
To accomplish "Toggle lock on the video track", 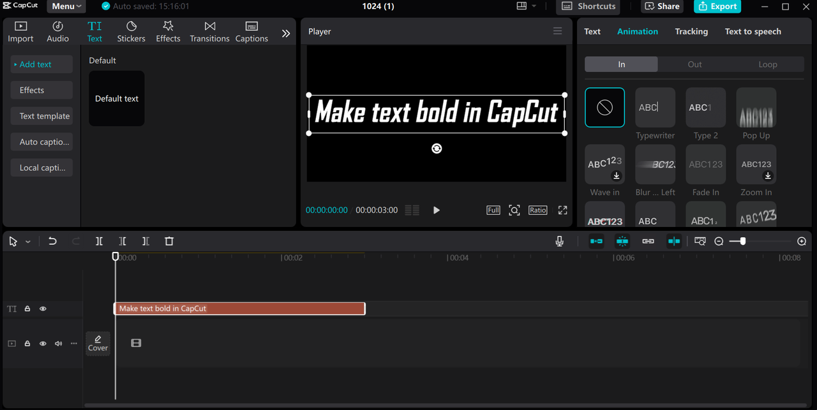I will tap(27, 343).
